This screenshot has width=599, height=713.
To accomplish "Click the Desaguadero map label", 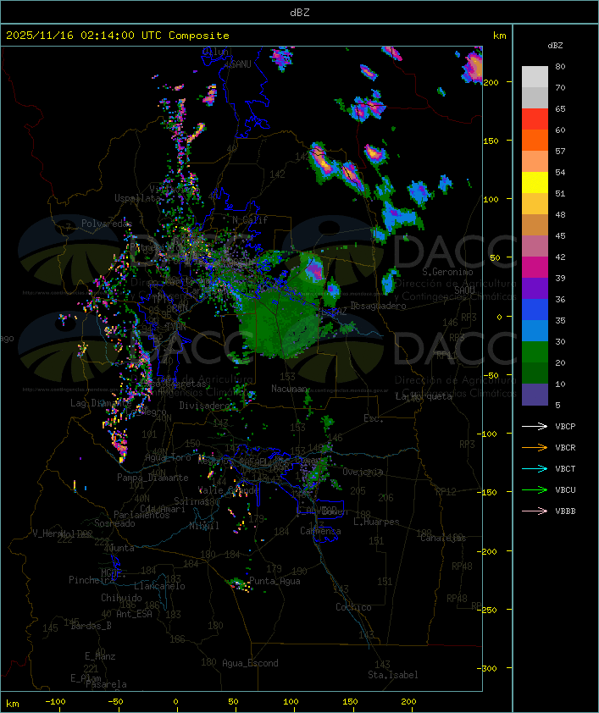I will click(x=378, y=306).
